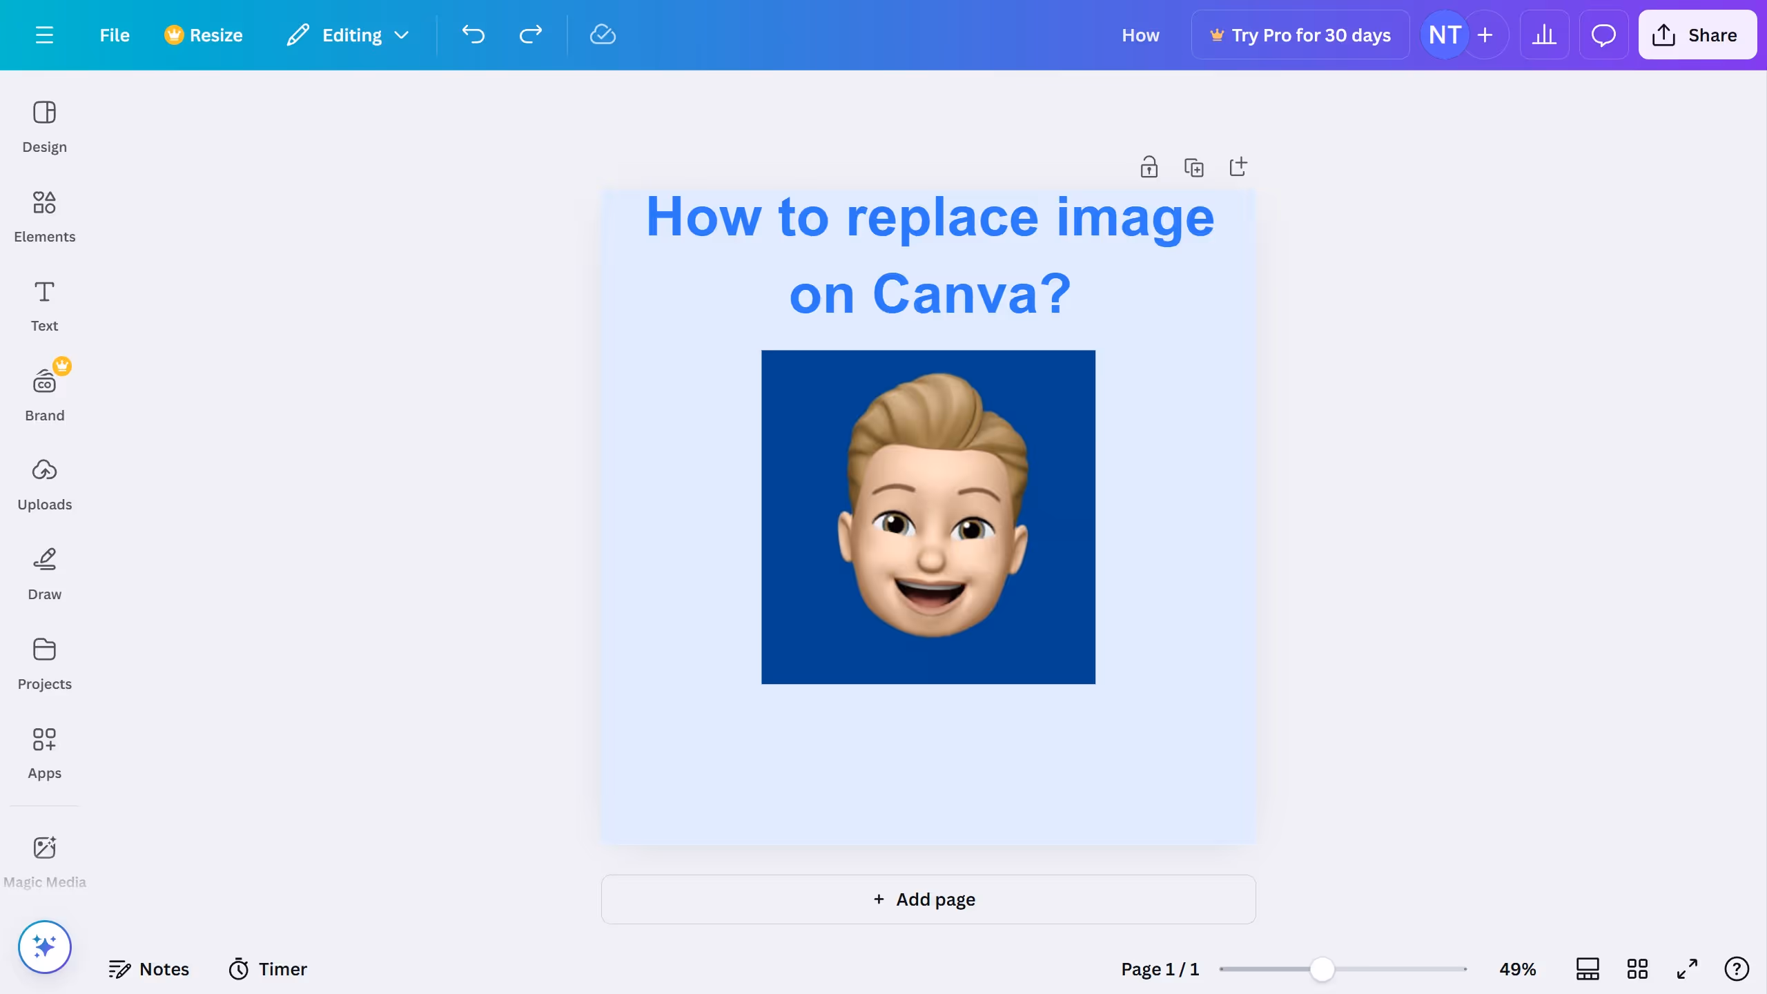This screenshot has width=1767, height=994.
Task: Lock the current page
Action: (1148, 166)
